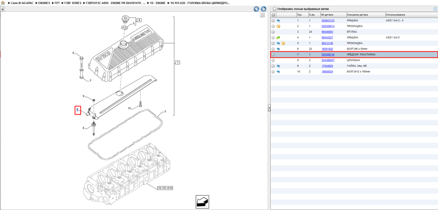438x210 pixels.
Task: Navigate to 'F3BFE613C A005' breadcrumb
Action: click(x=116, y=3)
